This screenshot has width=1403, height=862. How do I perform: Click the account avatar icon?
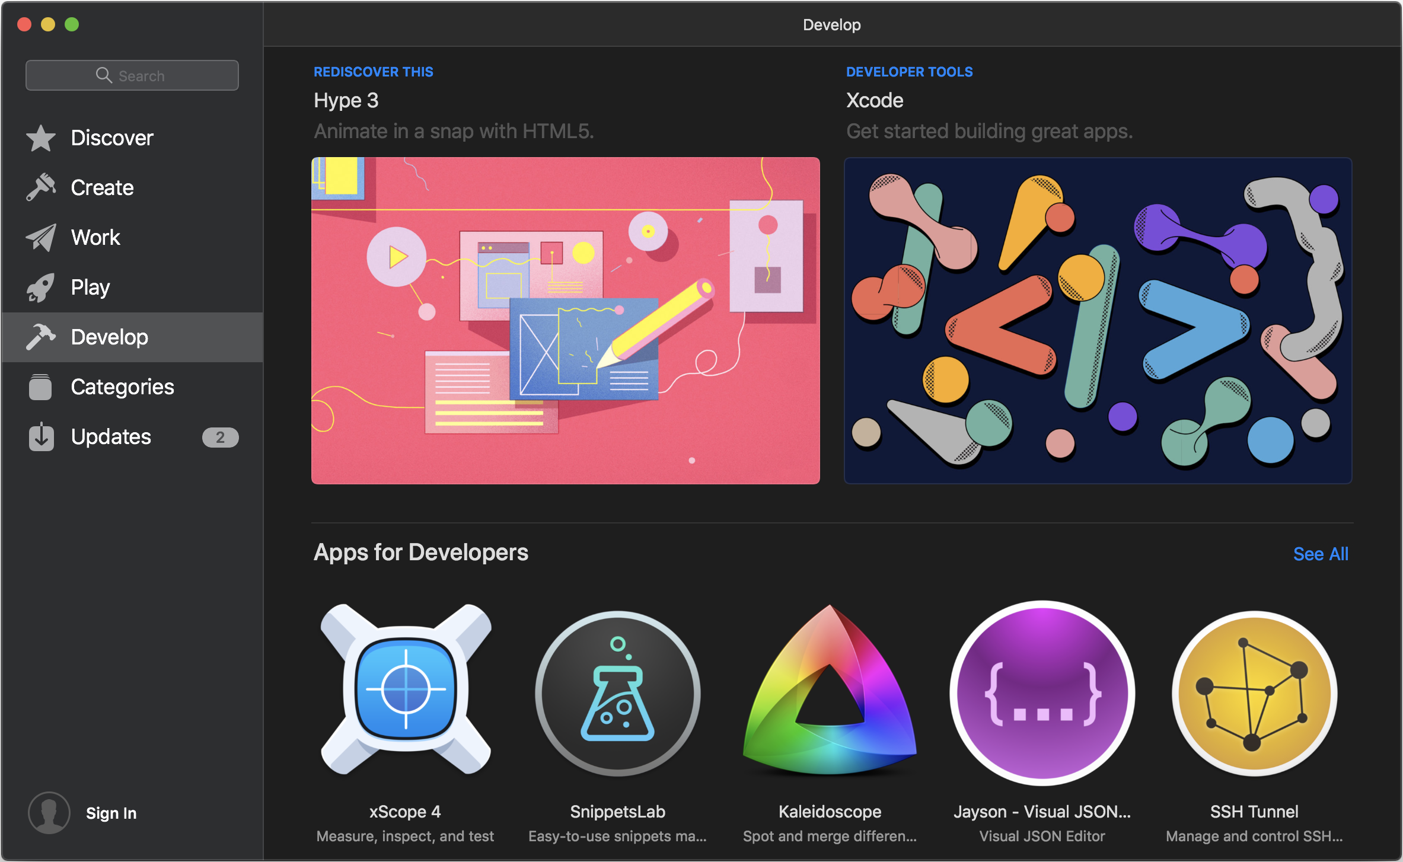[49, 813]
